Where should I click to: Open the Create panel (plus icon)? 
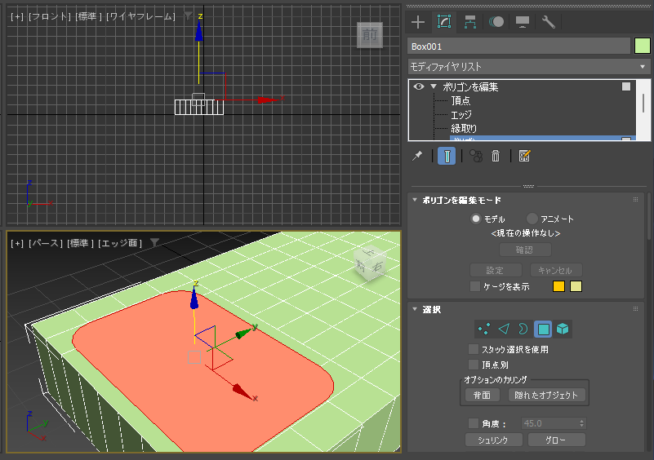pyautogui.click(x=418, y=22)
